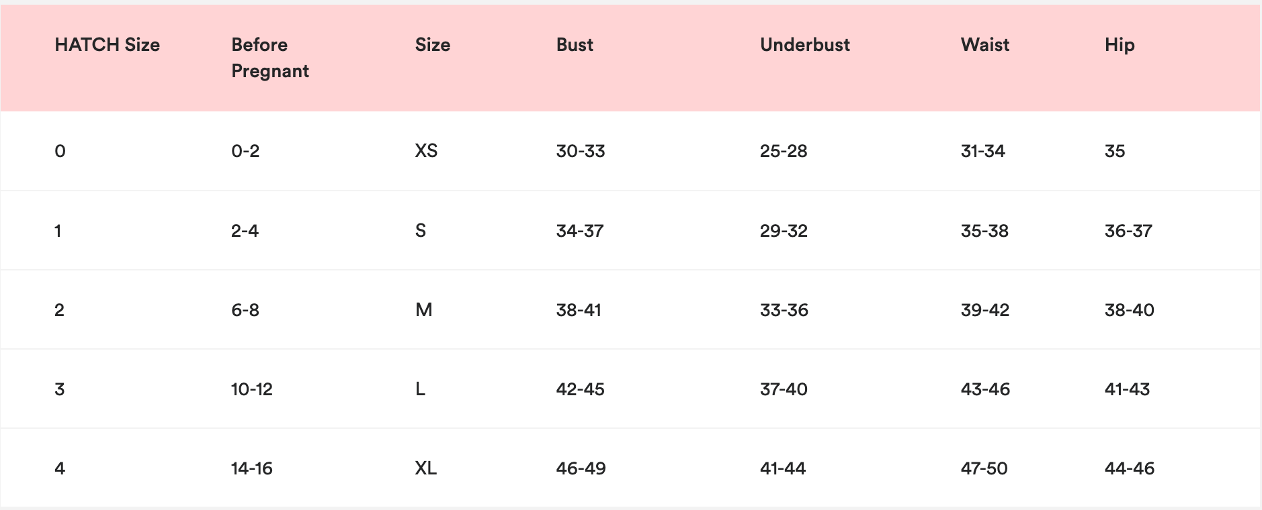Click the XS size cell
Screen dimensions: 1262x510
(x=426, y=150)
